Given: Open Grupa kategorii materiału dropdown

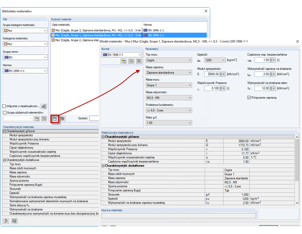Looking at the screenshot, I should point(25,31).
